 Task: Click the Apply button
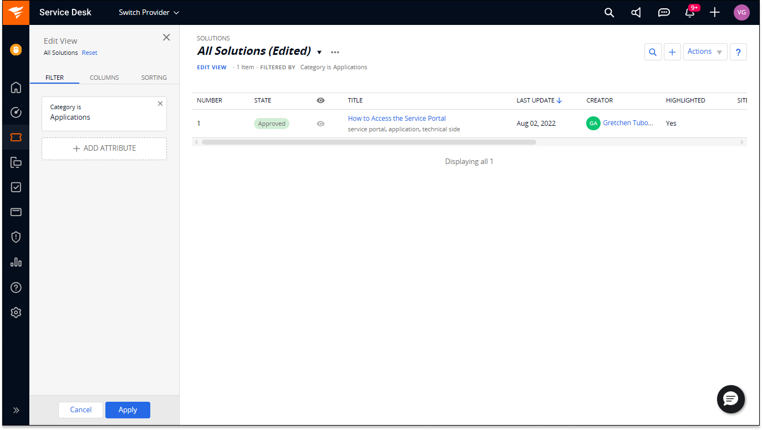(128, 410)
